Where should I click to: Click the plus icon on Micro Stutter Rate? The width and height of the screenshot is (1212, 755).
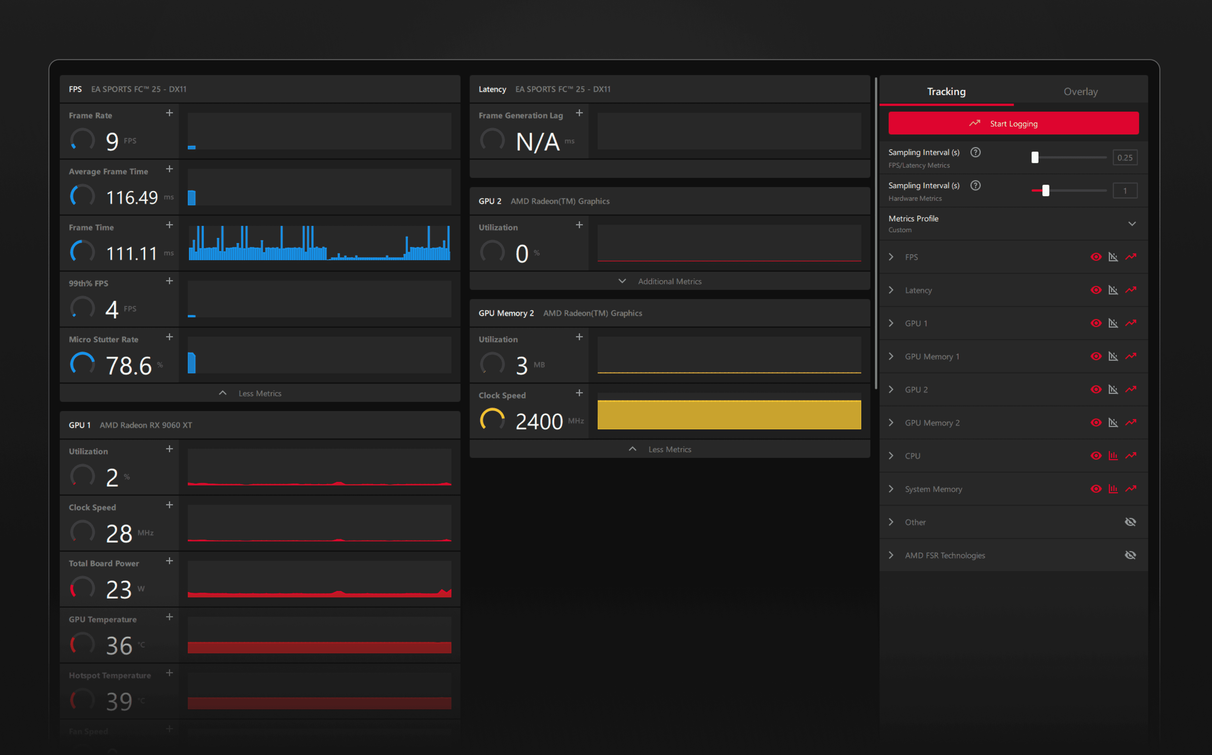[x=169, y=337]
